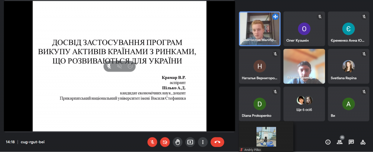Image resolution: width=373 pixels, height=152 pixels.
Task: Select Святослав Малібр's video tile
Action: [259, 28]
